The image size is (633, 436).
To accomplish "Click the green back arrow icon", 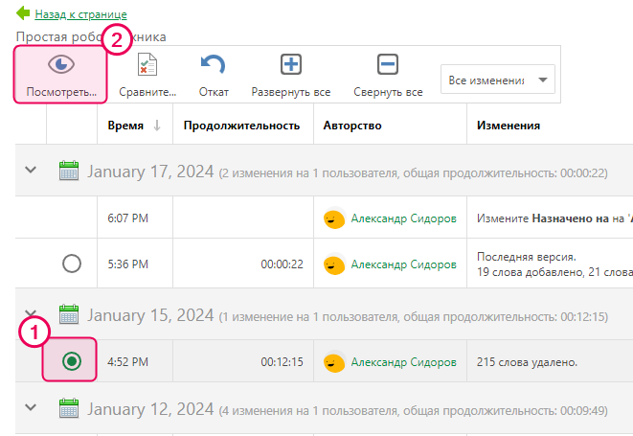I will tap(23, 14).
